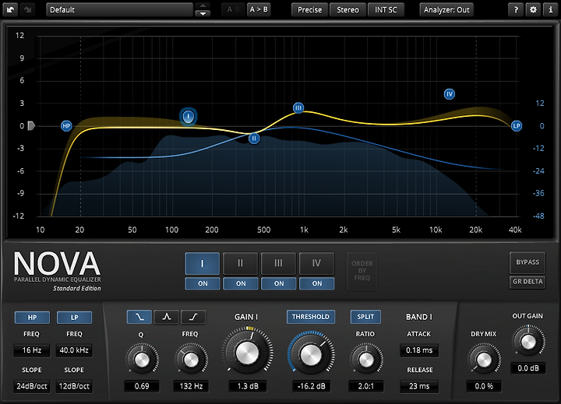The image size is (561, 404).
Task: Click HP frequency field 16 Hz
Action: [32, 350]
